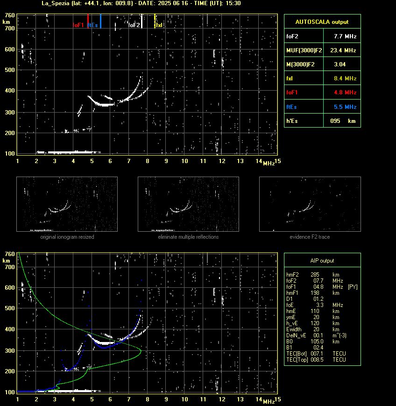Click the D1 01.2 row
396x406 pixels.
[x=304, y=299]
